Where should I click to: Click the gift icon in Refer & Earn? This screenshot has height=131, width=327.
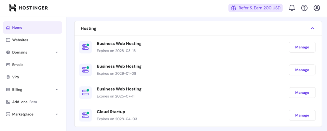(233, 8)
